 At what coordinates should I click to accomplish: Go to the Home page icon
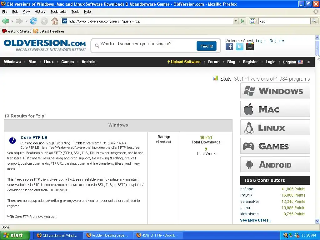54,21
